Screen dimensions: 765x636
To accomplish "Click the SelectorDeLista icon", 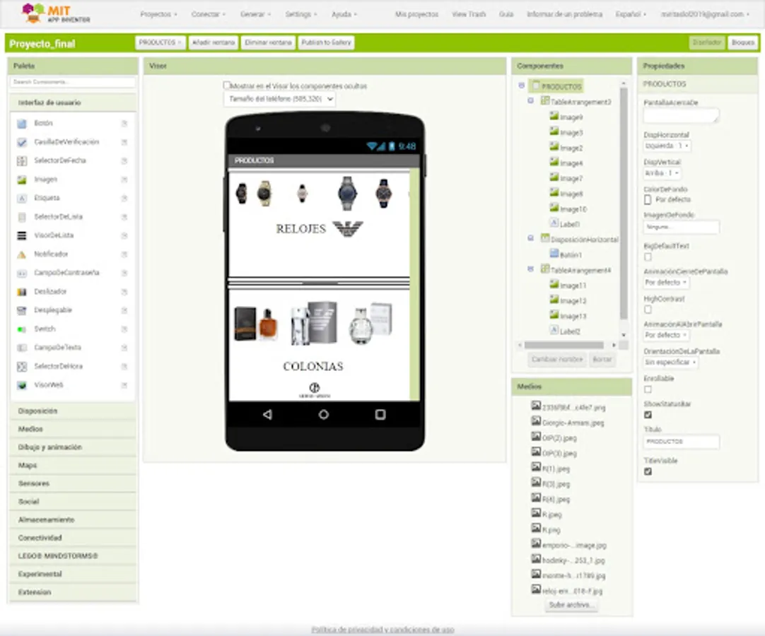I will click(x=22, y=217).
